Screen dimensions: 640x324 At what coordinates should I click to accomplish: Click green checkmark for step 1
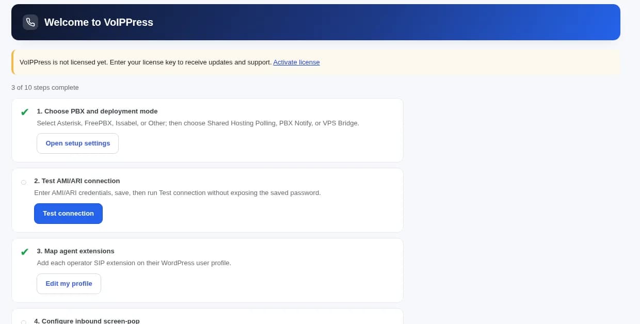24,112
